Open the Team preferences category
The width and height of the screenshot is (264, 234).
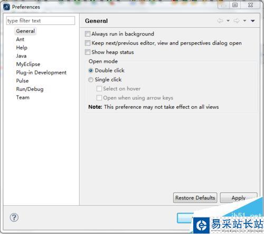23,97
